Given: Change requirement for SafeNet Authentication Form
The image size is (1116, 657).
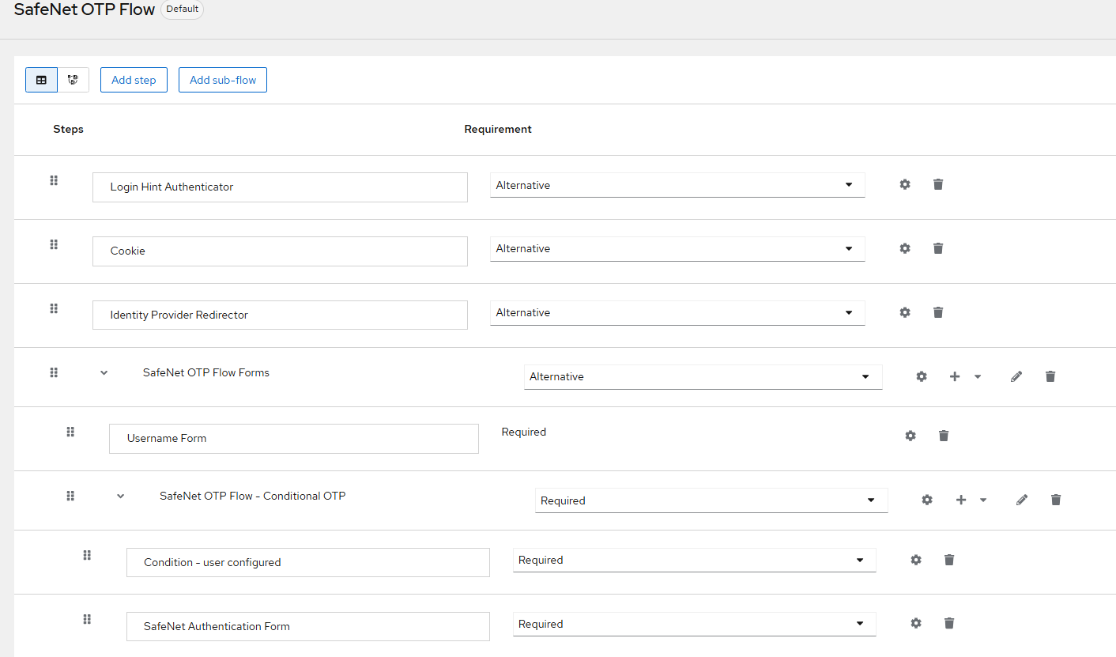Looking at the screenshot, I should [x=694, y=625].
